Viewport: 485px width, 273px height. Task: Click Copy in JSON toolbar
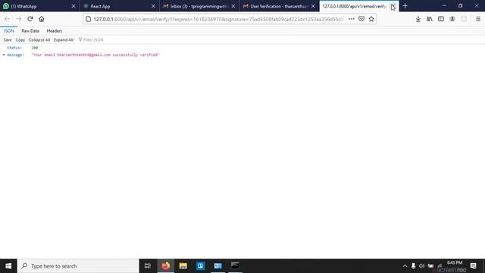20,40
